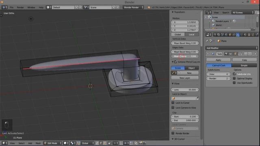Select RenderLayers in the outliner

coord(222,21)
